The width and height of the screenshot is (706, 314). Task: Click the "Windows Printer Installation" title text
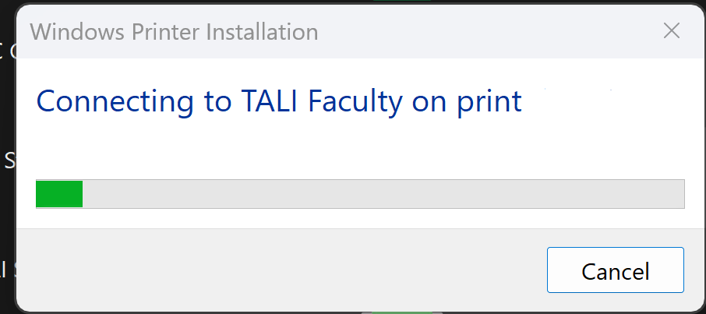174,32
